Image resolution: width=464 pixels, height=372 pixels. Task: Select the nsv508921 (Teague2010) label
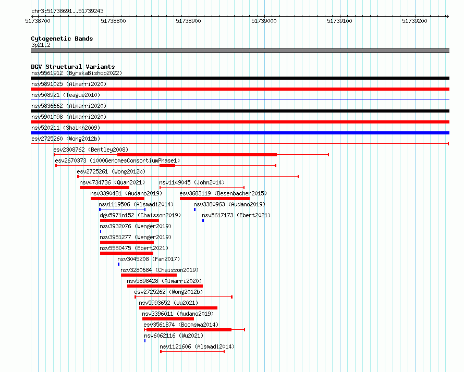tap(66, 95)
